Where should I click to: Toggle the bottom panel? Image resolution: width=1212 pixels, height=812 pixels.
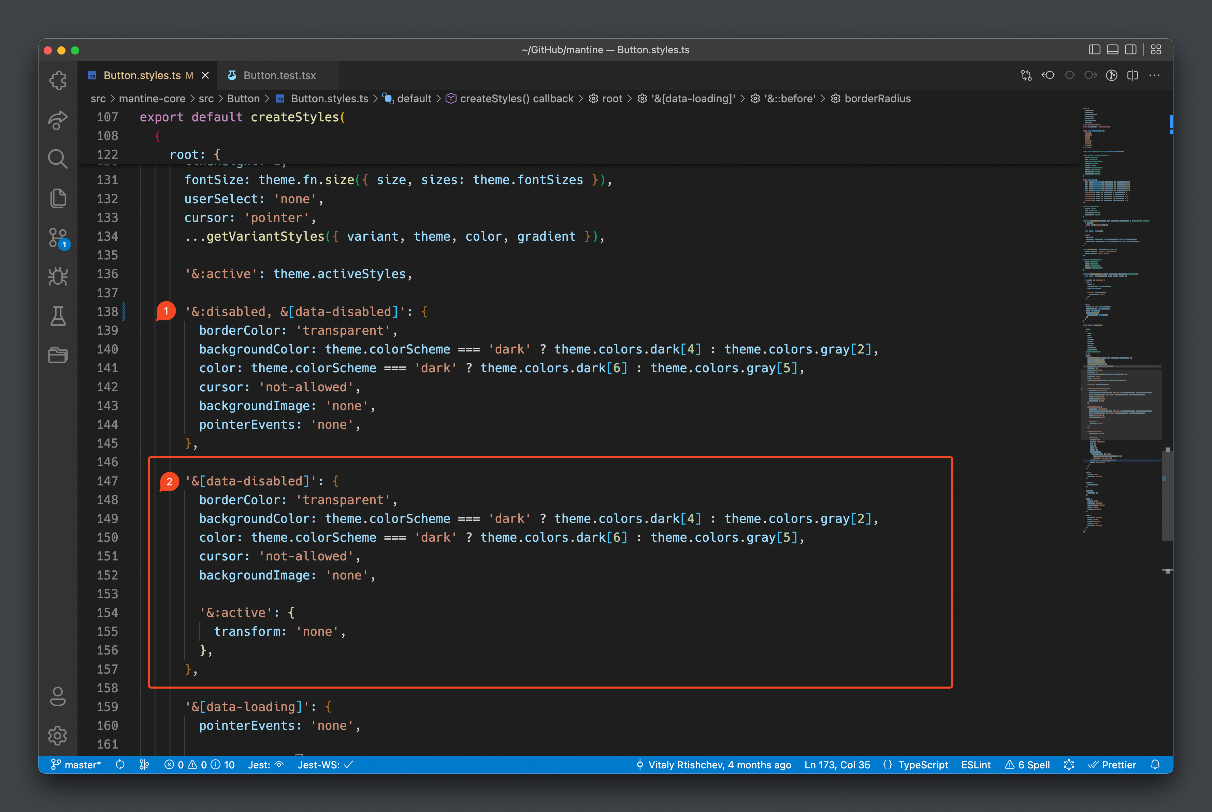coord(1112,50)
